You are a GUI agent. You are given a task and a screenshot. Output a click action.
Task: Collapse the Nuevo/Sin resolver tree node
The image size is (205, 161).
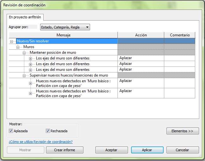[12, 41]
